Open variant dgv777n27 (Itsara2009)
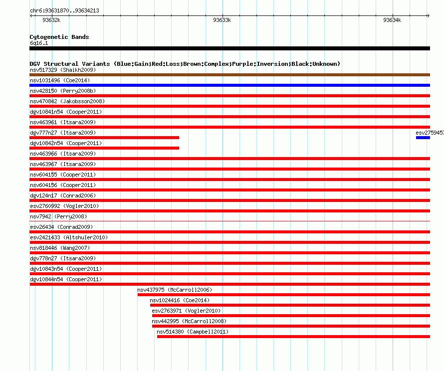Screen dimensions: 444x371 coord(63,133)
